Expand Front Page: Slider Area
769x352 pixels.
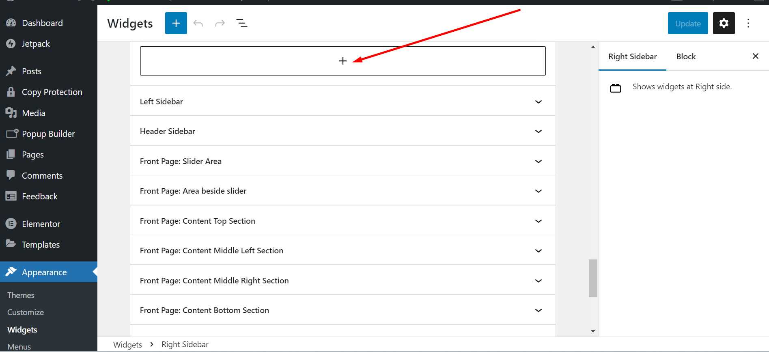tap(538, 161)
